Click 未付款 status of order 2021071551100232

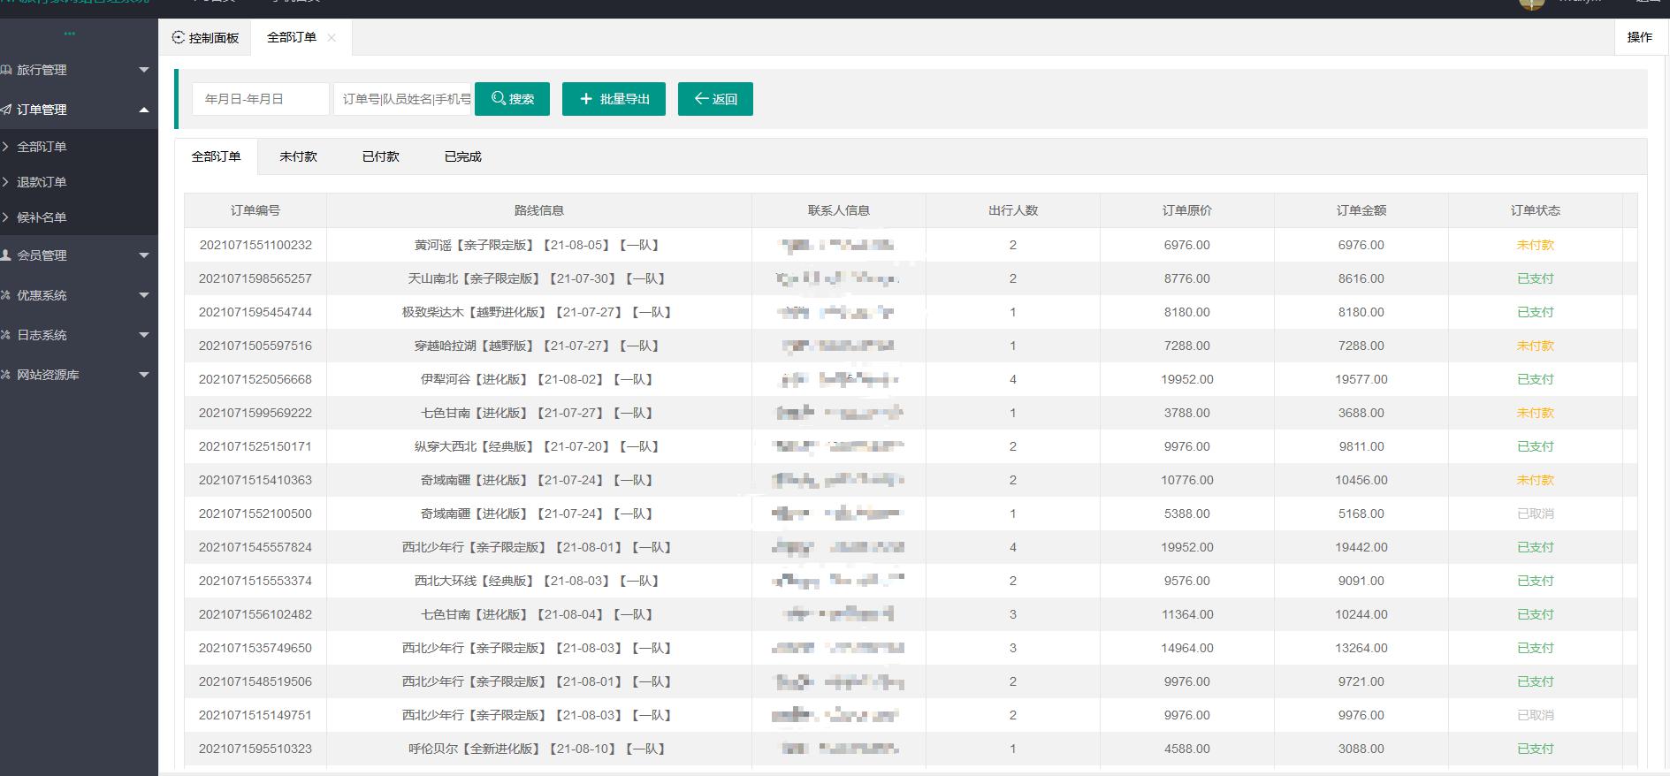(1536, 245)
